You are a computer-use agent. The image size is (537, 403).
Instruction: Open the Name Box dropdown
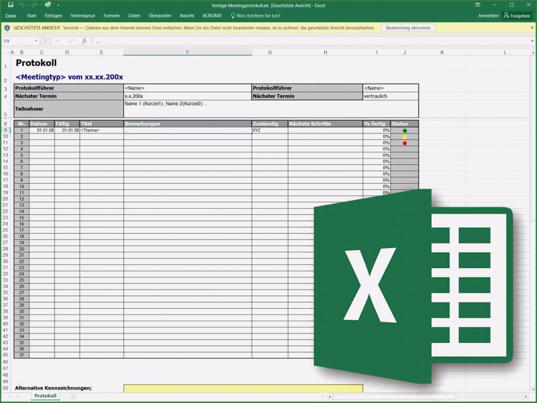point(36,41)
